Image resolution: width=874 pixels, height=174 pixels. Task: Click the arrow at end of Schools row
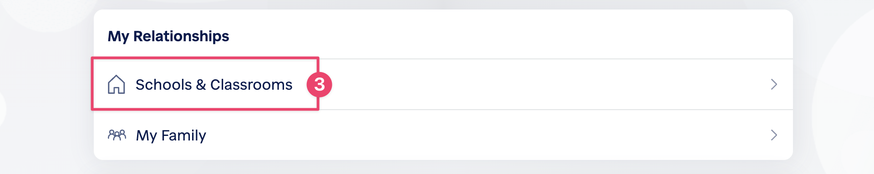tap(774, 84)
